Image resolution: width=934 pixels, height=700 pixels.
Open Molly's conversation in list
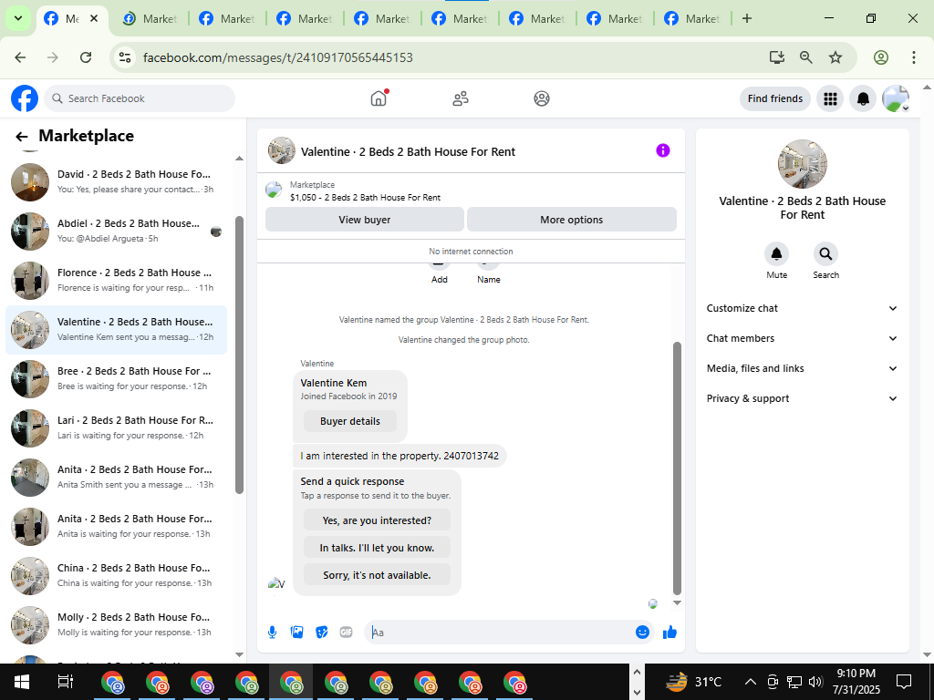[117, 625]
